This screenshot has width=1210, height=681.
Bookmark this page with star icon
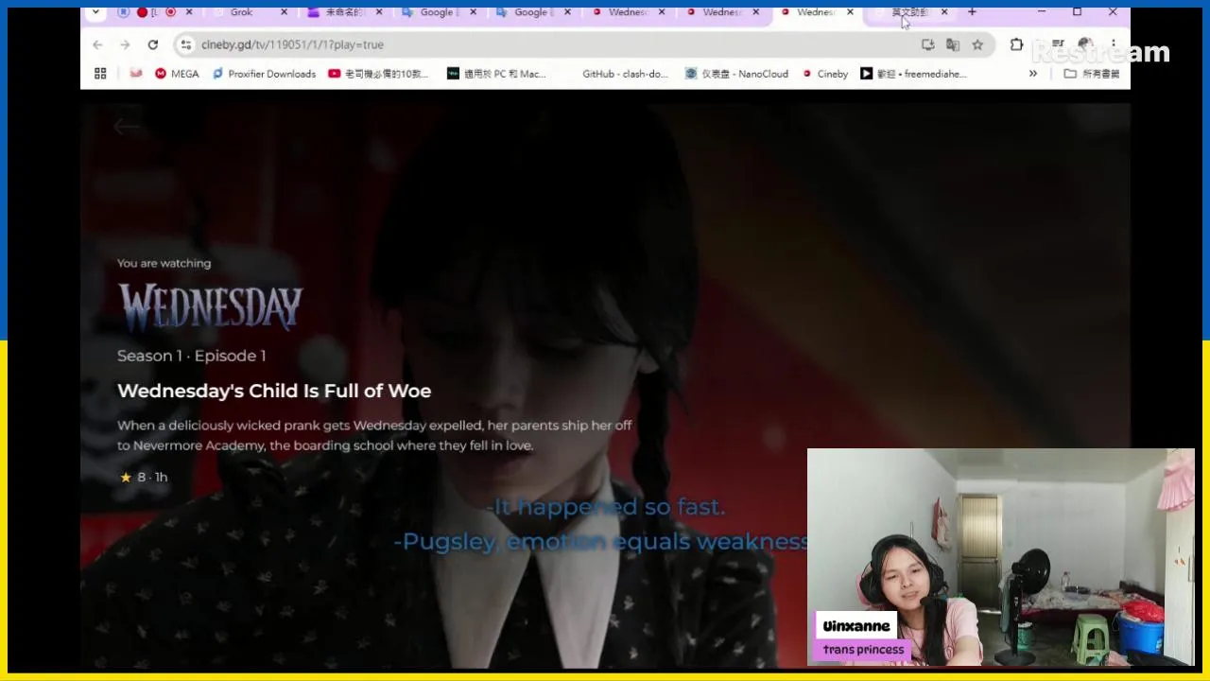pos(977,44)
